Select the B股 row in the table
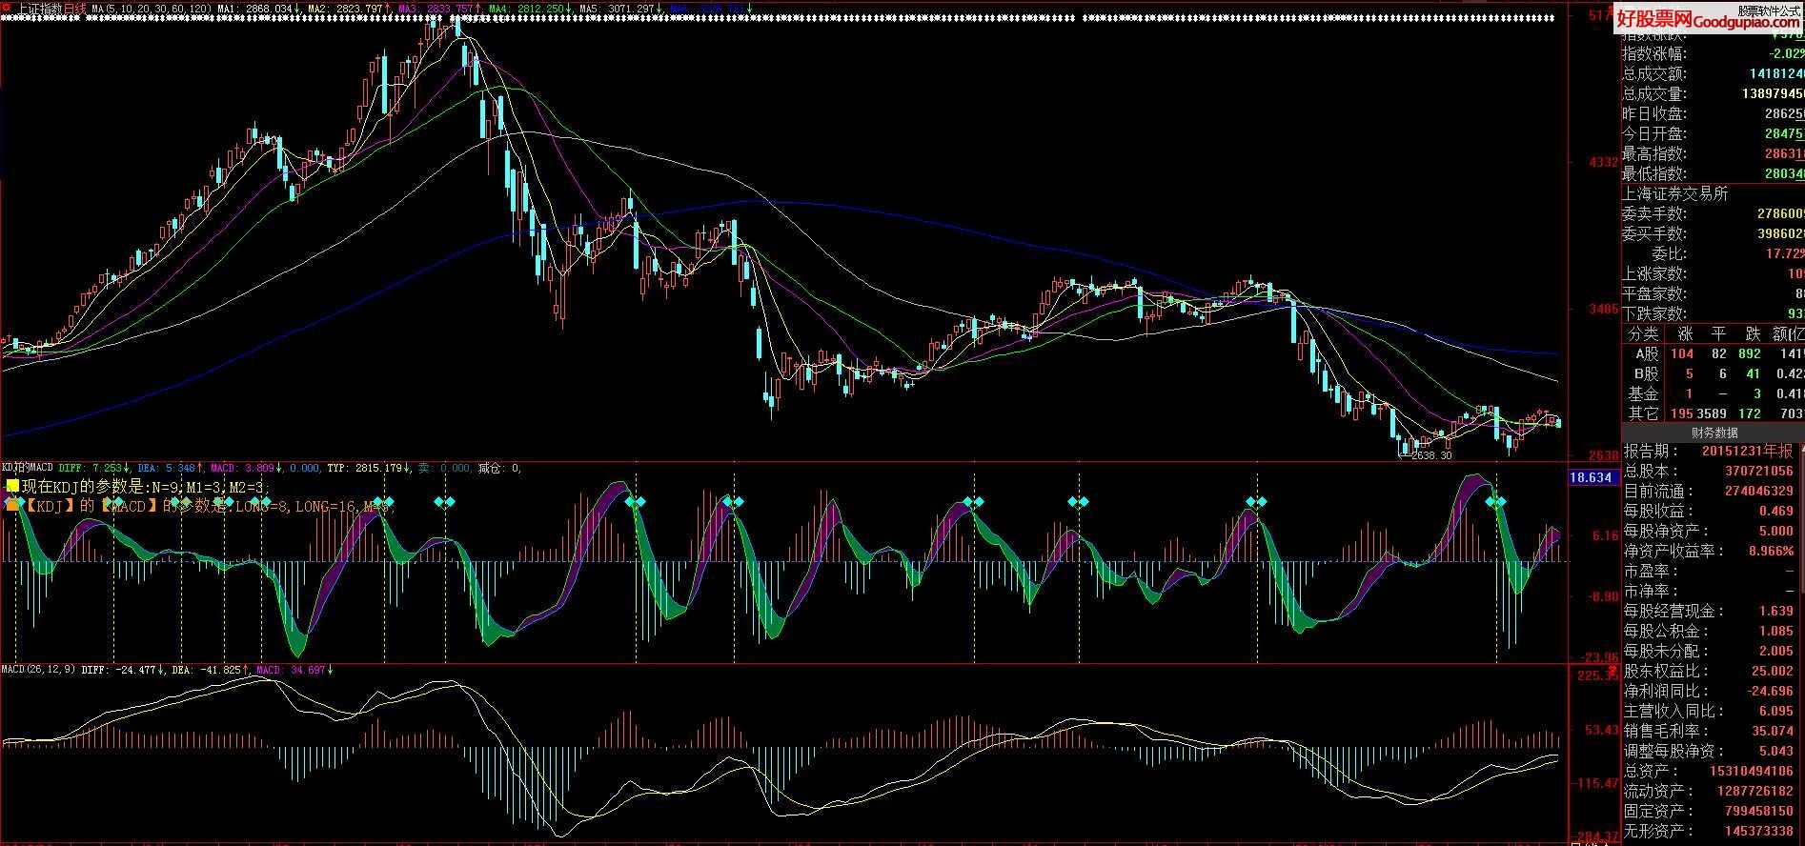This screenshot has width=1805, height=846. [x=1714, y=373]
